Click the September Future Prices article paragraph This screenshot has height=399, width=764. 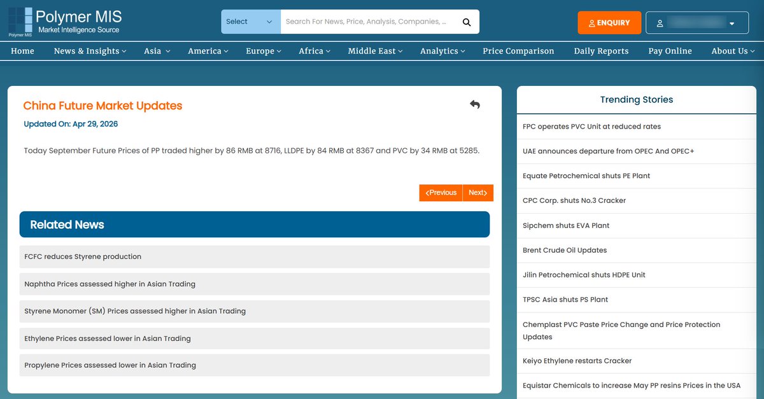tap(251, 151)
